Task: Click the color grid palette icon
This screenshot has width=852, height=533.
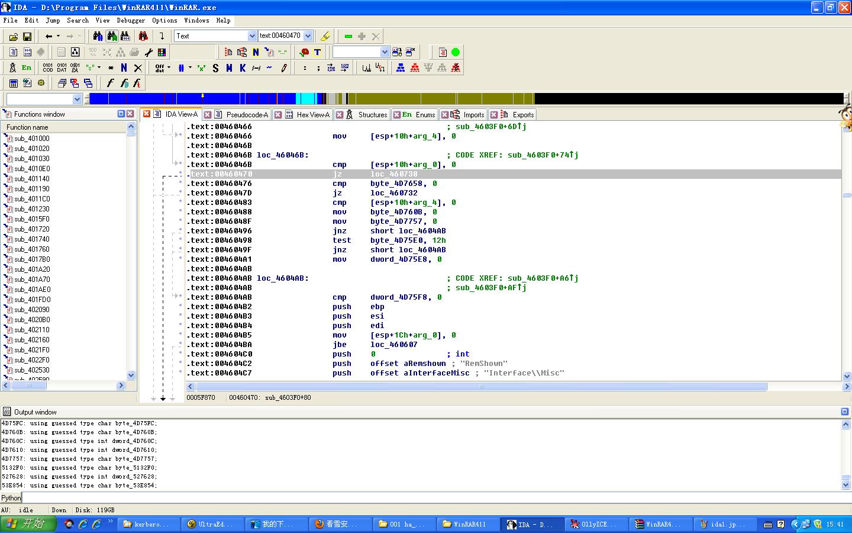Action: coord(162,52)
